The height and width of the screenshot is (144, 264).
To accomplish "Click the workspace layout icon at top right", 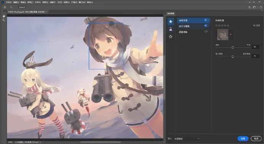I will pyautogui.click(x=254, y=7).
